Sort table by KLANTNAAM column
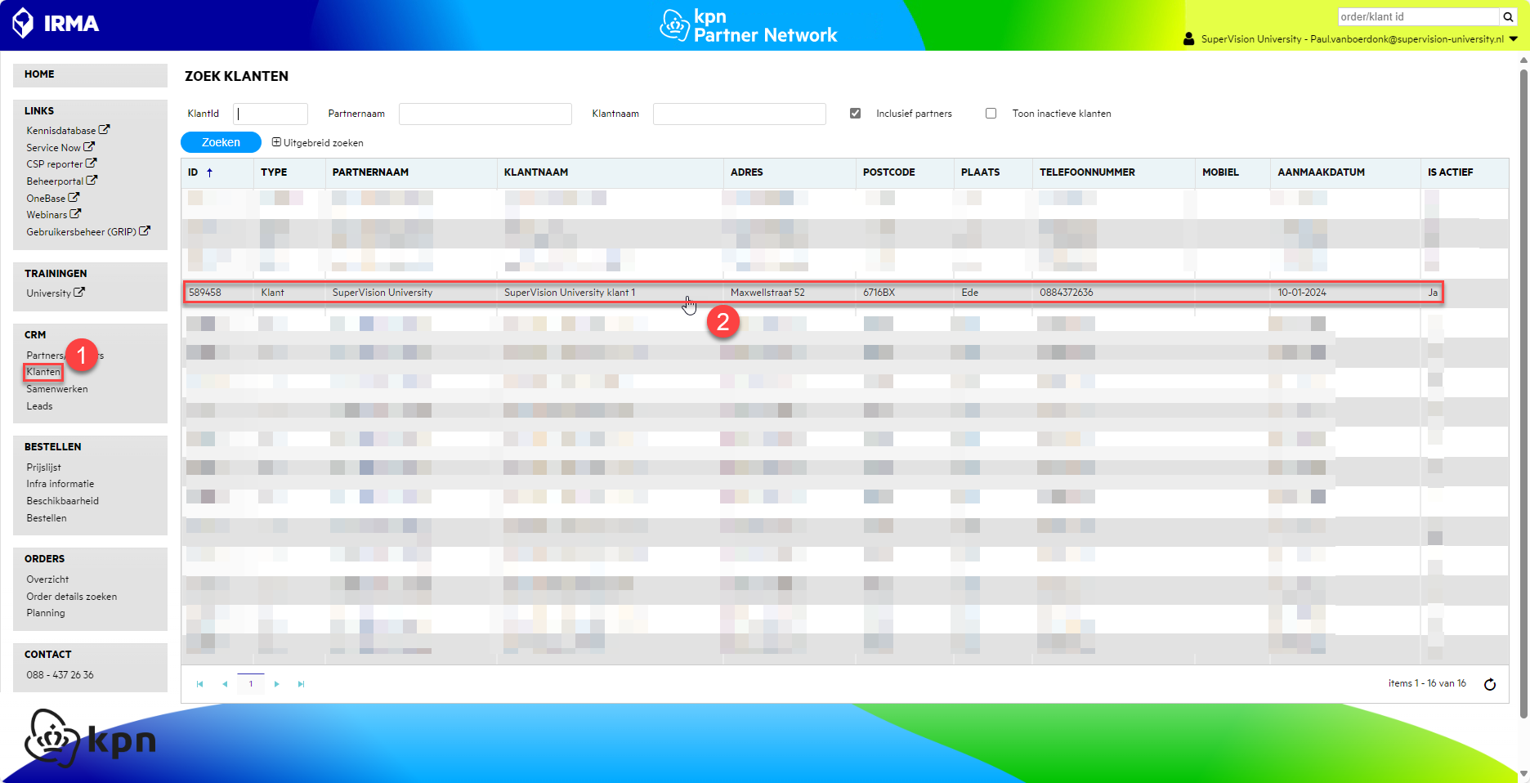1530x783 pixels. coord(536,172)
